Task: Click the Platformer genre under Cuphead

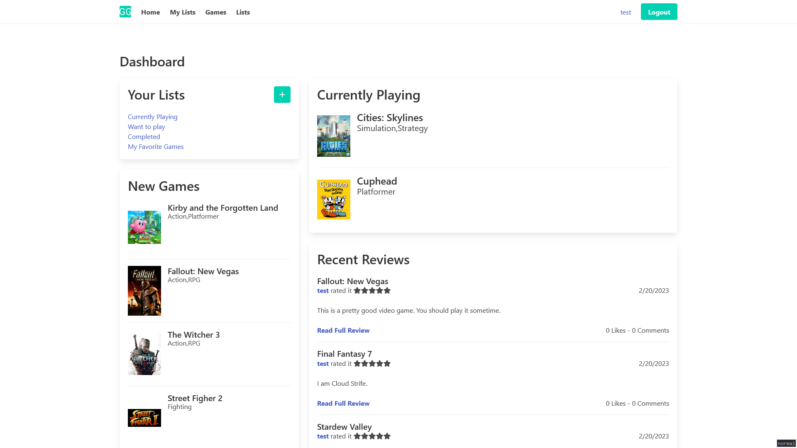Action: coord(376,192)
